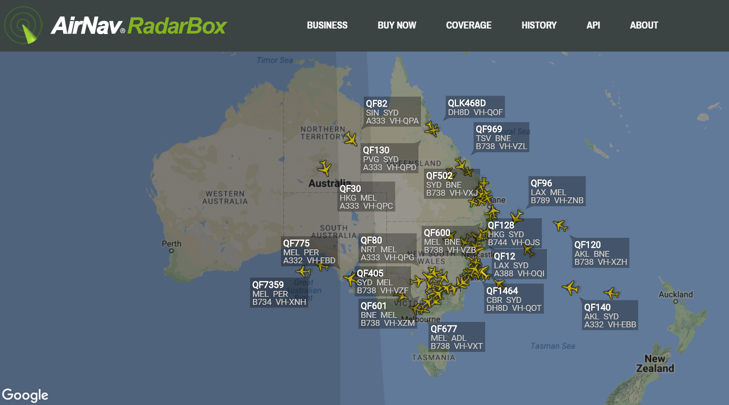Open the QF120 AKL BNE flight label

[601, 253]
